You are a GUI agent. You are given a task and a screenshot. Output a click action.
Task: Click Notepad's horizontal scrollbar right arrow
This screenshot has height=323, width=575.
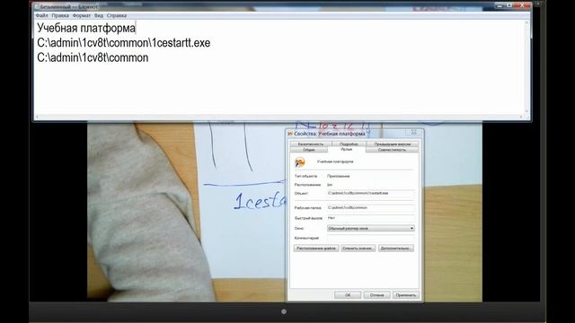point(521,117)
